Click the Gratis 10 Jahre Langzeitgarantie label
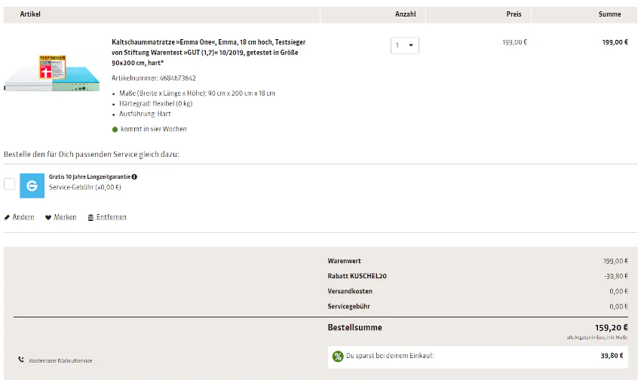 90,176
